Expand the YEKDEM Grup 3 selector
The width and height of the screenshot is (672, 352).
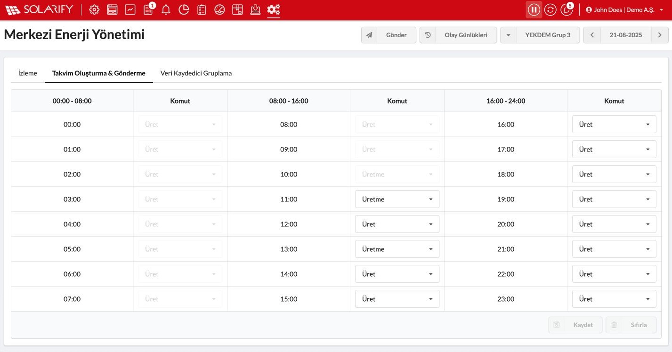click(540, 35)
